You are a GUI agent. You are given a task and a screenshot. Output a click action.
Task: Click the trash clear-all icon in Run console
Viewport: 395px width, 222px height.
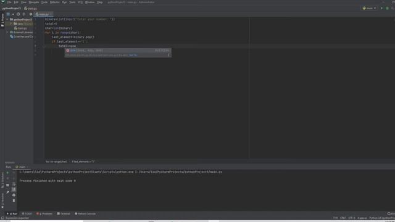[x=14, y=200]
